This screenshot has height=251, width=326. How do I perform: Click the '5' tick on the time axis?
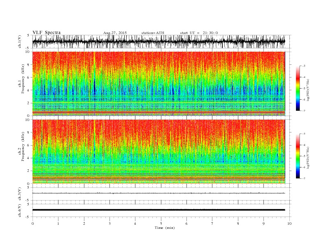[161, 224]
